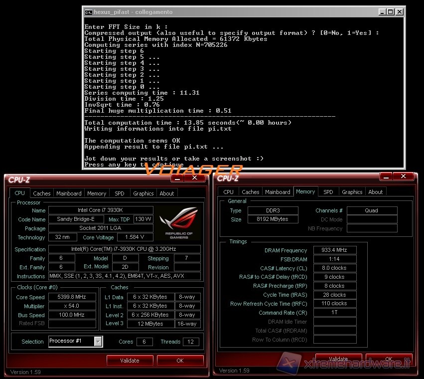Screen dimensions: 424x379
Task: Maximize the hexus_pifast command window
Action: [x=390, y=12]
